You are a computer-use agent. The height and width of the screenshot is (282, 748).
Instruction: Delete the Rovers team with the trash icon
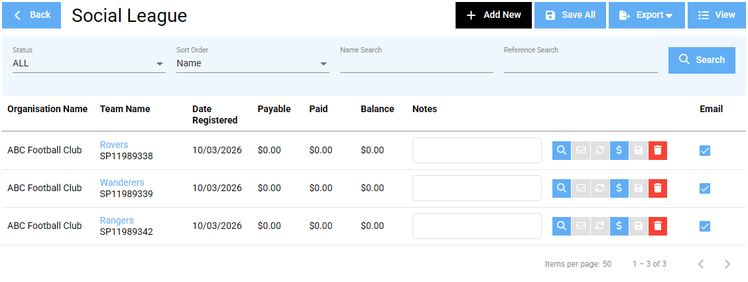point(658,151)
